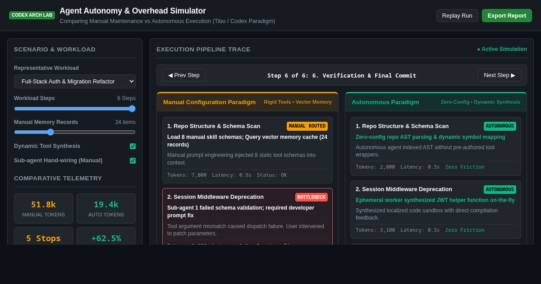Click 'Tokens: 7,800' stat text
Screen dimensions: 541x284
[187, 175]
